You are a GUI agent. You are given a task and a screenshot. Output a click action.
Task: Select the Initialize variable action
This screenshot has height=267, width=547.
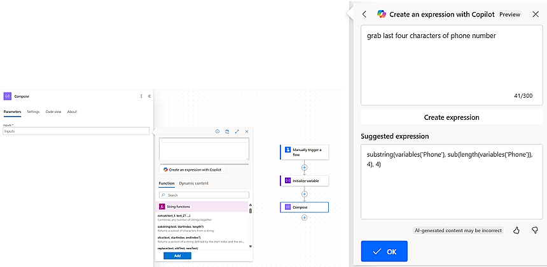304,181
